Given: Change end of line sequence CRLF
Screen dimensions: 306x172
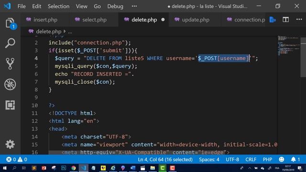Looking at the screenshot, I should tap(251, 160).
